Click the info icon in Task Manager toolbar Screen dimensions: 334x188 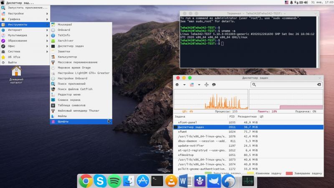(214, 85)
